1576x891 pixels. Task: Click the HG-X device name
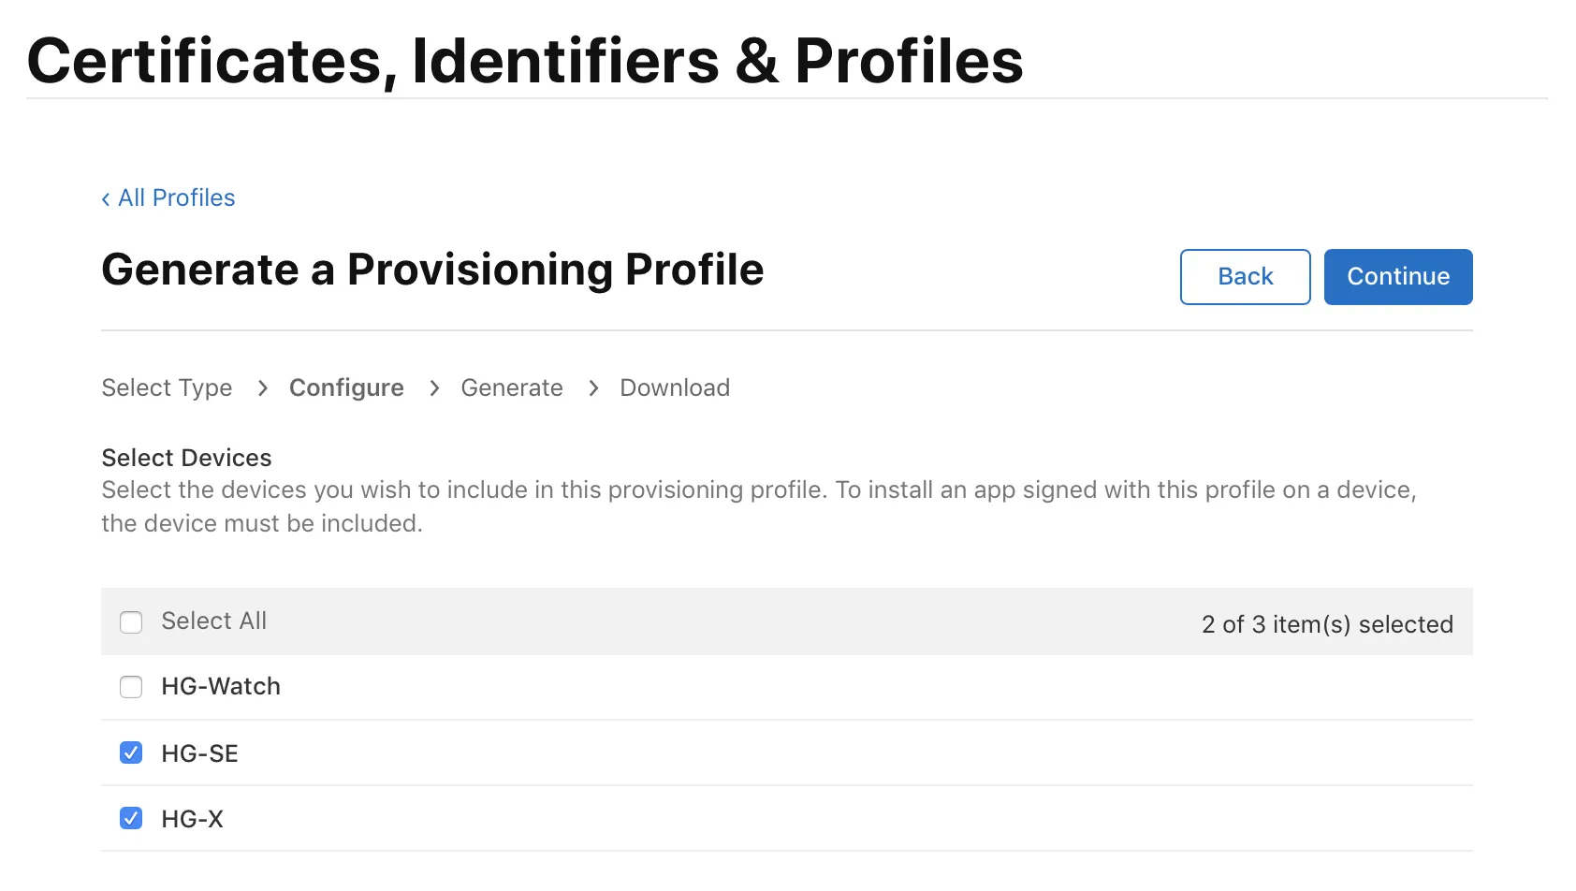(192, 819)
